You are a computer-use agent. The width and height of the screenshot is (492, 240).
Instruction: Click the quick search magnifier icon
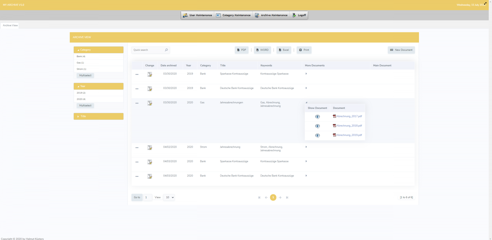pos(166,50)
